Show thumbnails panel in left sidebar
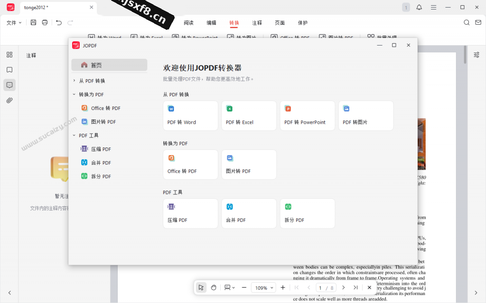The height and width of the screenshot is (303, 486). click(x=9, y=55)
